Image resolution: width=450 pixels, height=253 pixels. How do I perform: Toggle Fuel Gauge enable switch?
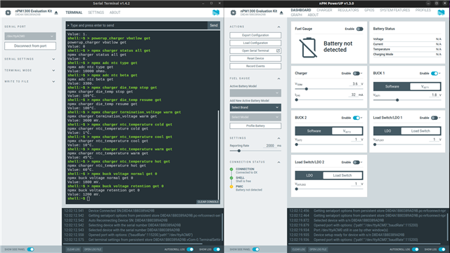pyautogui.click(x=359, y=29)
